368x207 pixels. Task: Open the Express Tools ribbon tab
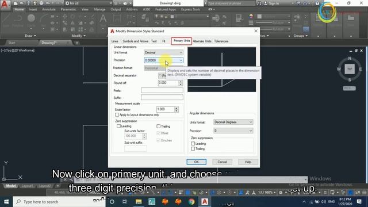(x=190, y=10)
